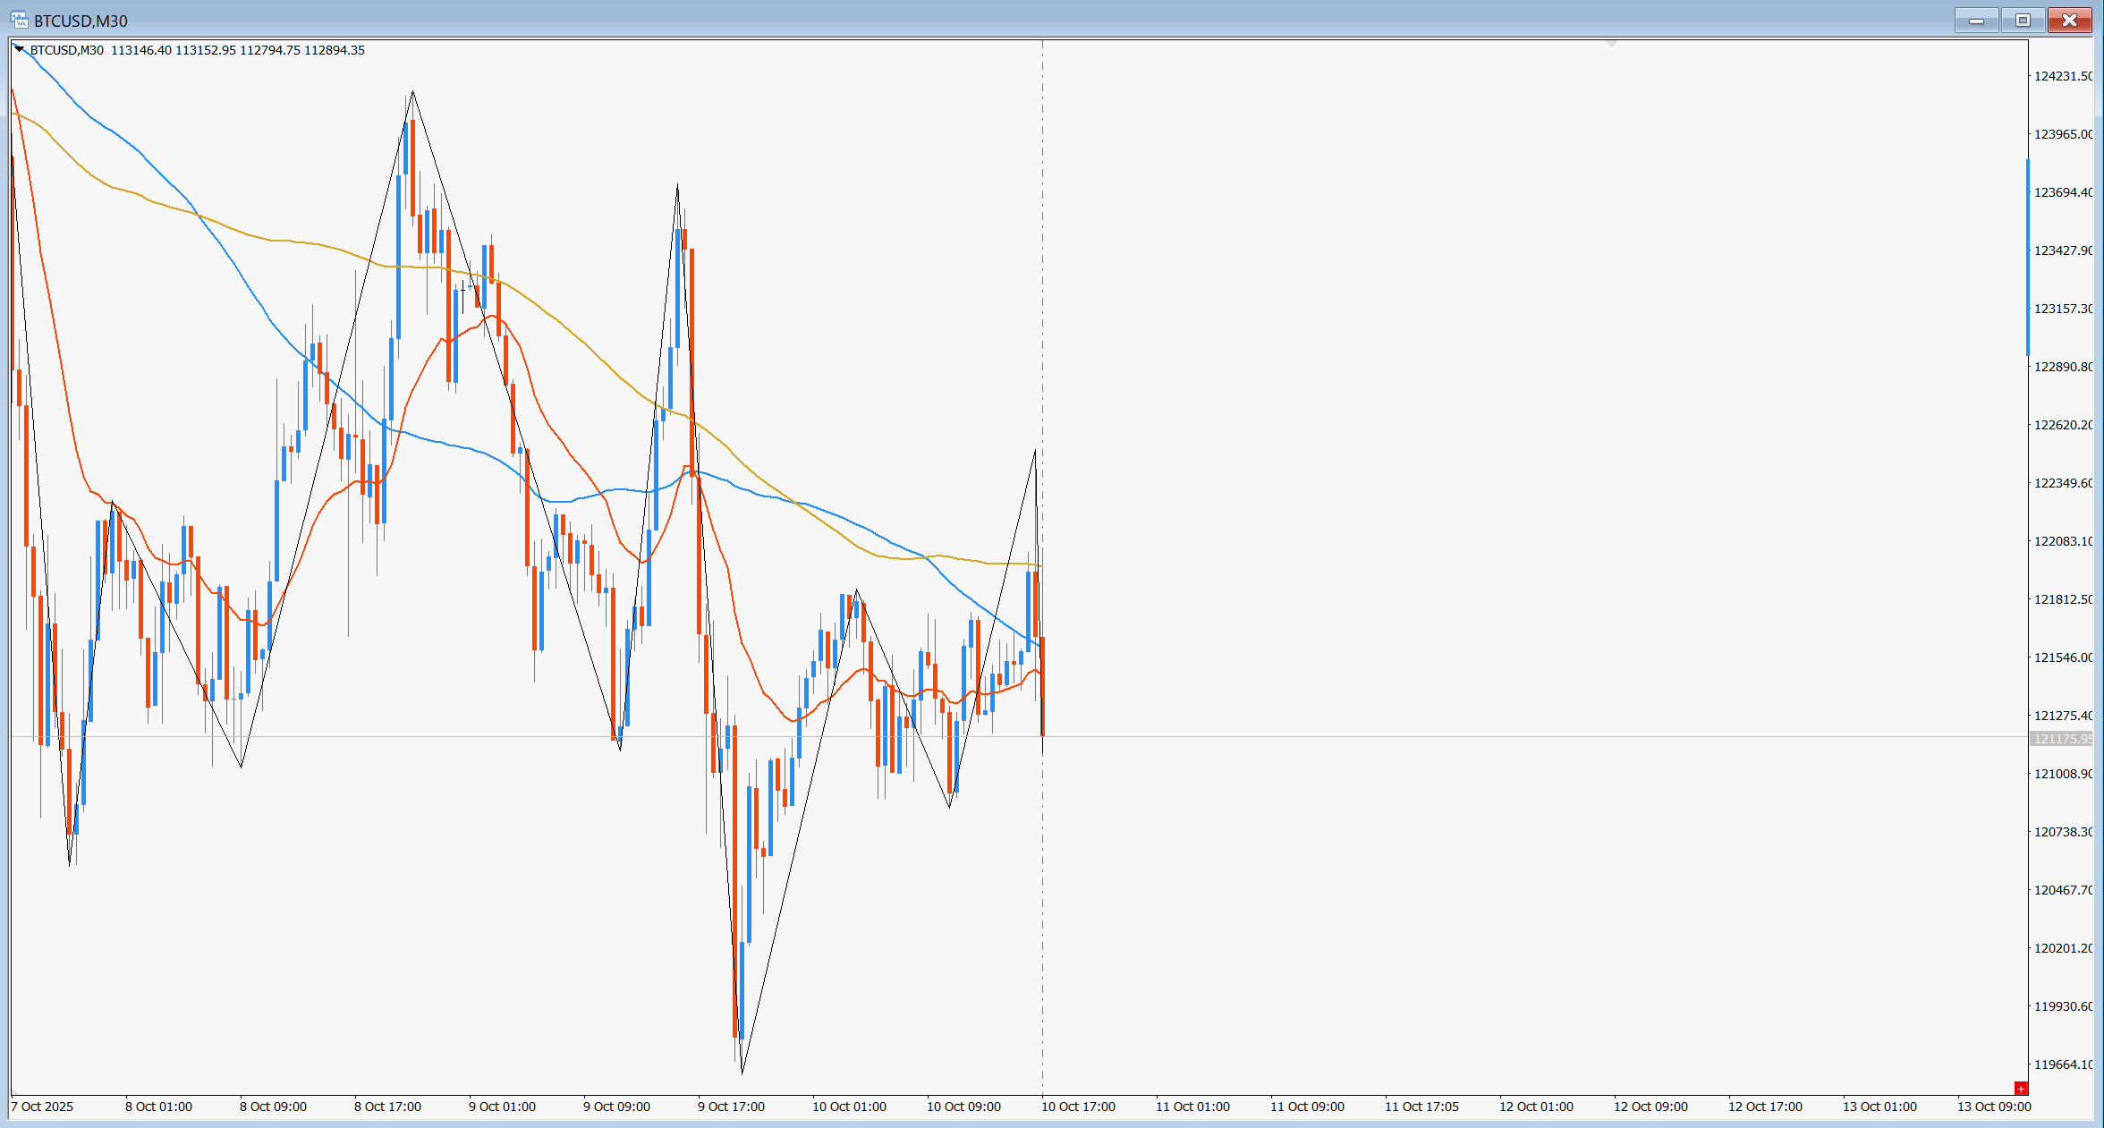The image size is (2104, 1128).
Task: Maximize the BTCUSD,M30 chart window
Action: pyautogui.click(x=2023, y=20)
